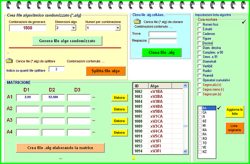Open folder icon to load file to split
Image resolution: width=250 pixels, height=164 pixels.
click(9, 61)
